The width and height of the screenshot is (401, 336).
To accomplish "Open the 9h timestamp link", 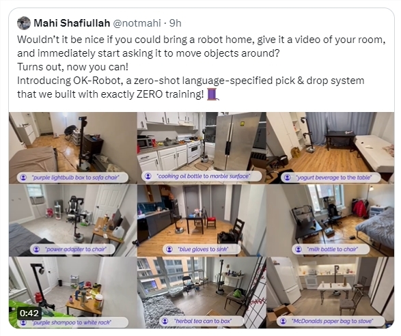I will coord(176,23).
